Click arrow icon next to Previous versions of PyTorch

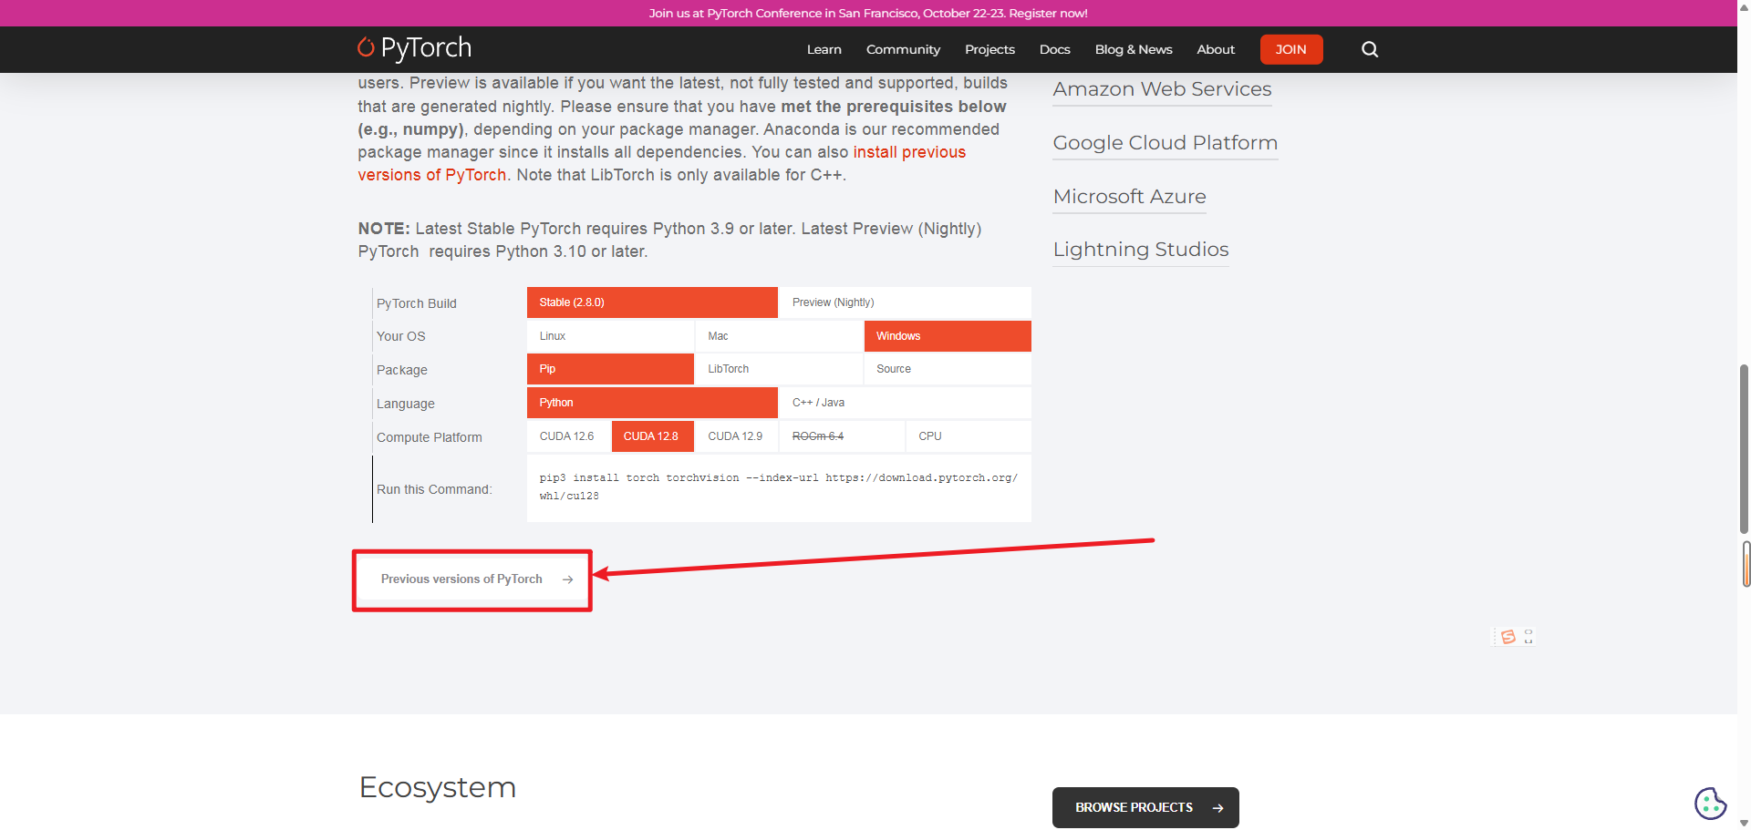click(567, 579)
